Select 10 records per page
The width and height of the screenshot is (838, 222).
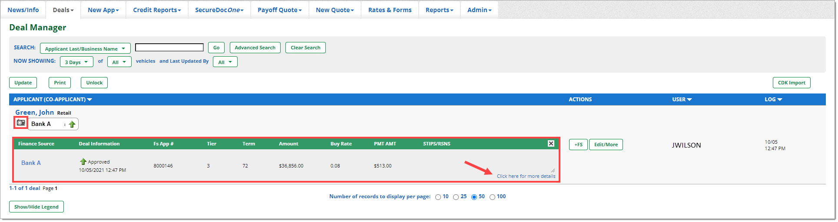(x=438, y=197)
